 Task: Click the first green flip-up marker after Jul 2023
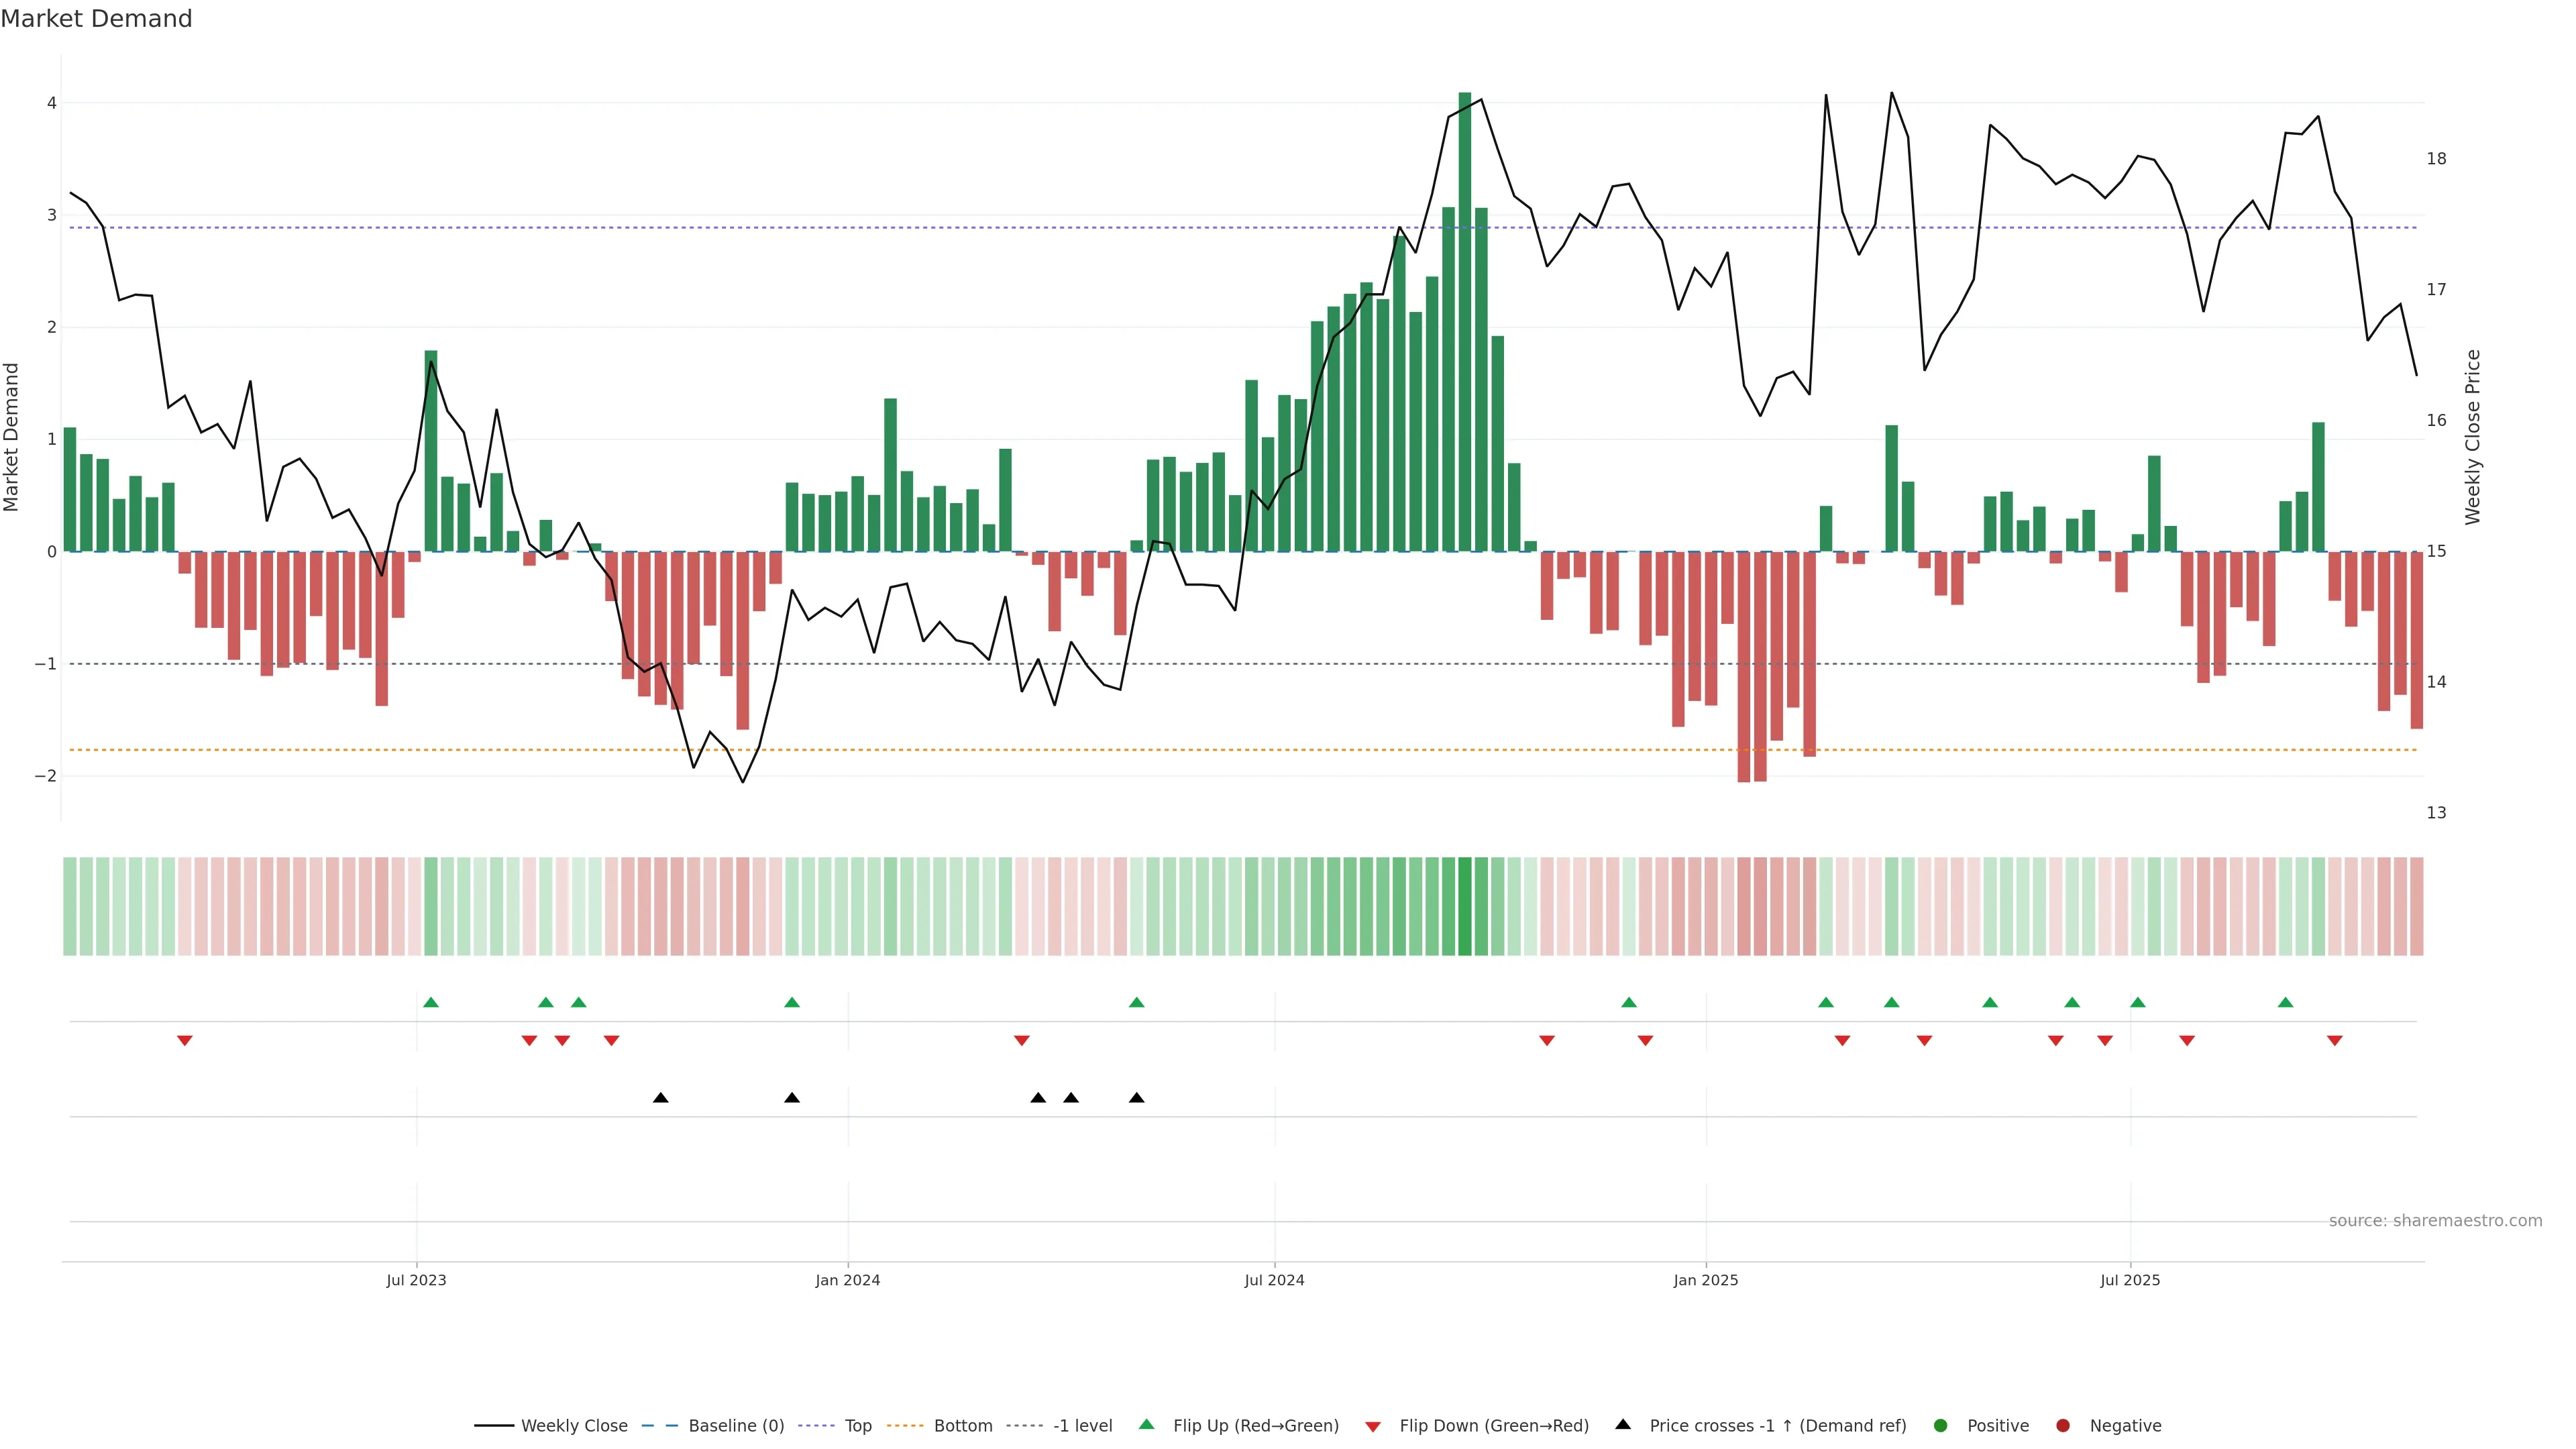(x=431, y=1003)
